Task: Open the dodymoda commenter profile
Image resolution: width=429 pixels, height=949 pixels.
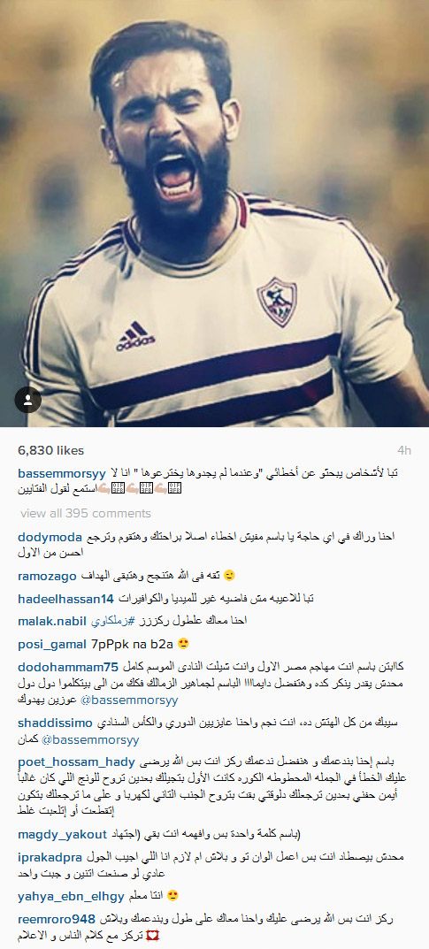Action: (x=51, y=537)
